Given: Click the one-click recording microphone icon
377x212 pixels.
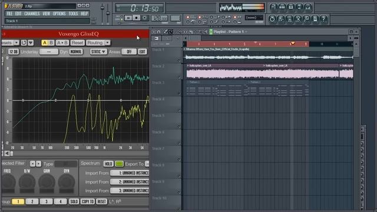Looking at the screenshot, I should (x=306, y=19).
